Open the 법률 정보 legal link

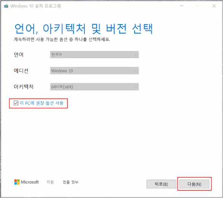(x=71, y=182)
